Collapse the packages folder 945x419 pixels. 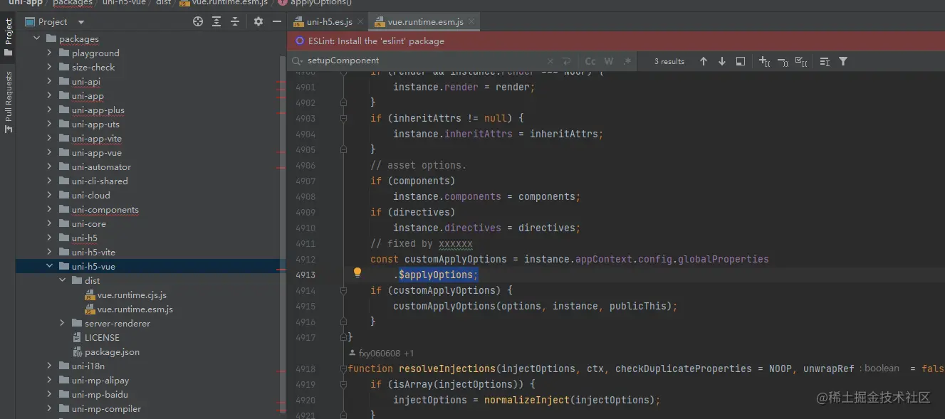coord(36,38)
